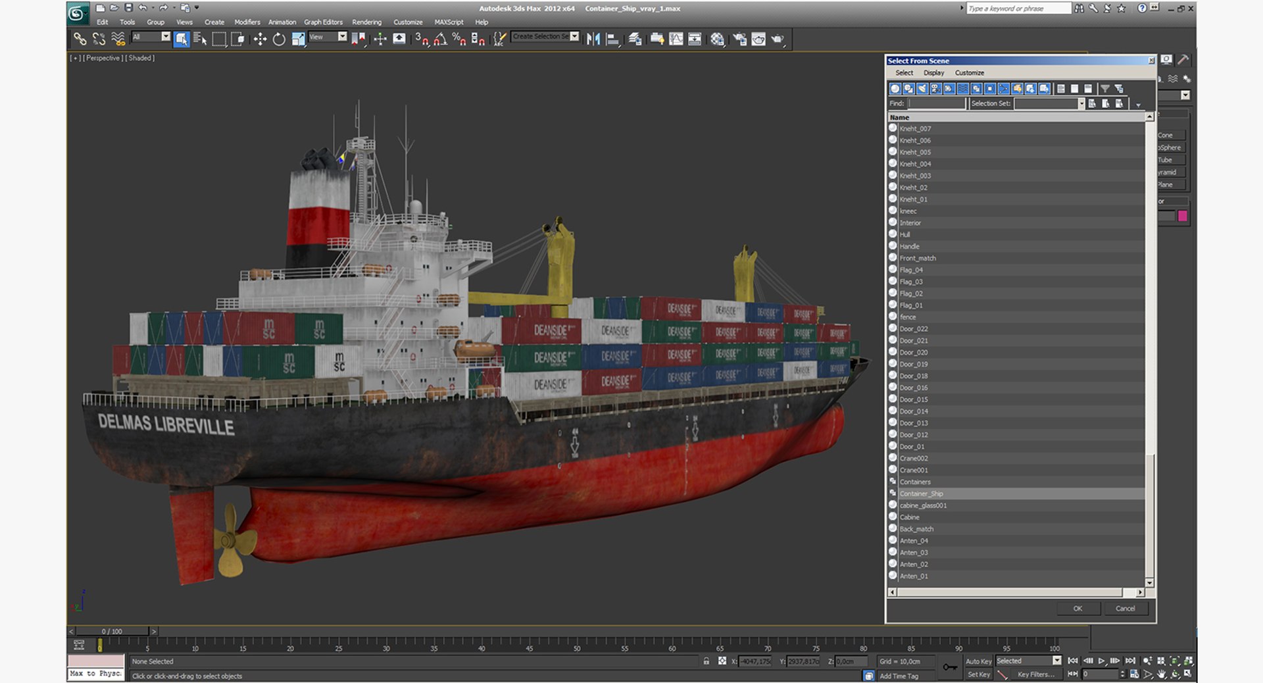Open the Display menu in Select From Scene
The height and width of the screenshot is (683, 1263).
point(933,72)
